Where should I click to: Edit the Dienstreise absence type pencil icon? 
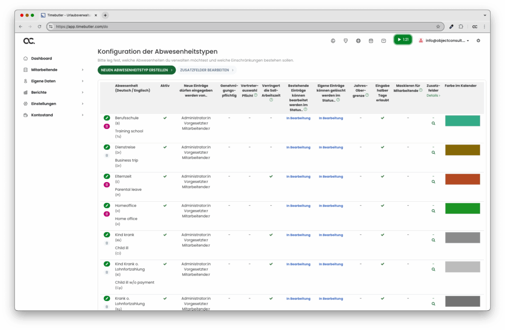(x=107, y=147)
